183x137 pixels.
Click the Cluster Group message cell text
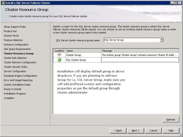pyautogui.click(x=139, y=55)
